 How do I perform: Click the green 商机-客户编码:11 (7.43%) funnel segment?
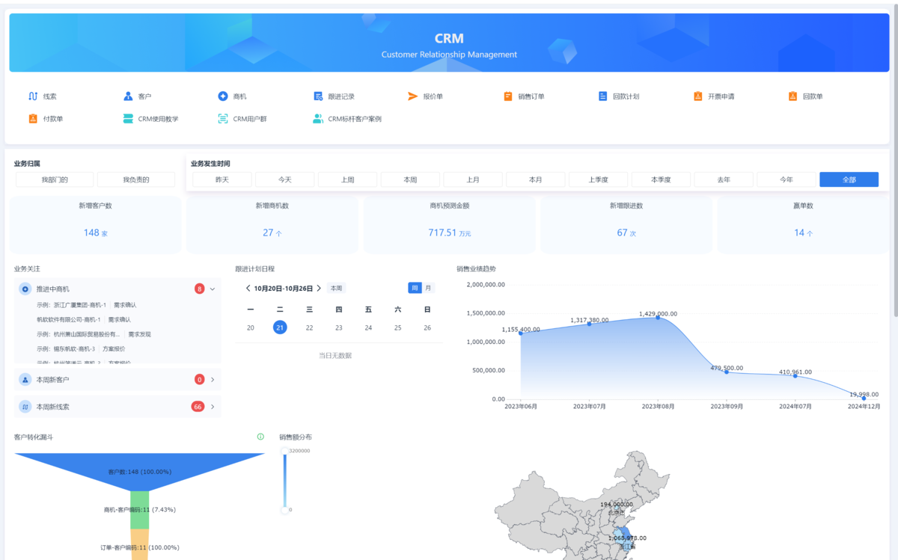click(140, 510)
